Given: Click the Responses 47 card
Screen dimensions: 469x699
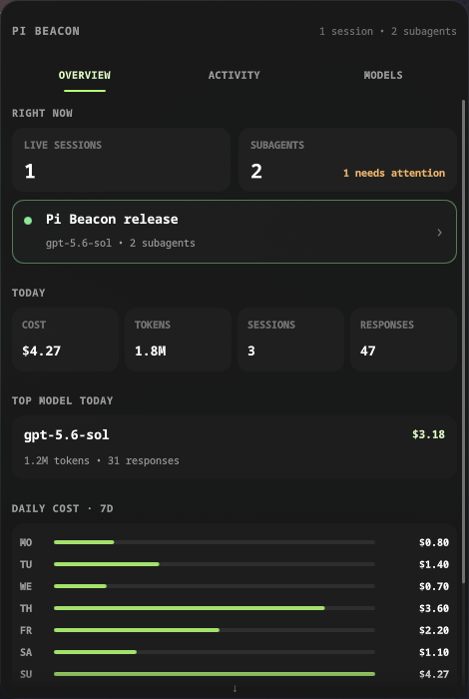Looking at the screenshot, I should tap(403, 340).
